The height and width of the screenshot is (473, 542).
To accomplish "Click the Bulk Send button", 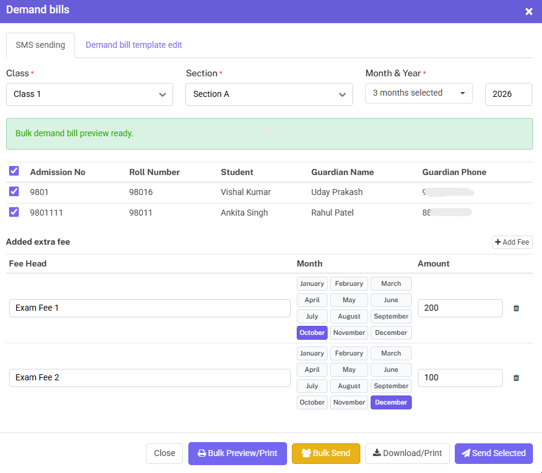I will coord(326,453).
